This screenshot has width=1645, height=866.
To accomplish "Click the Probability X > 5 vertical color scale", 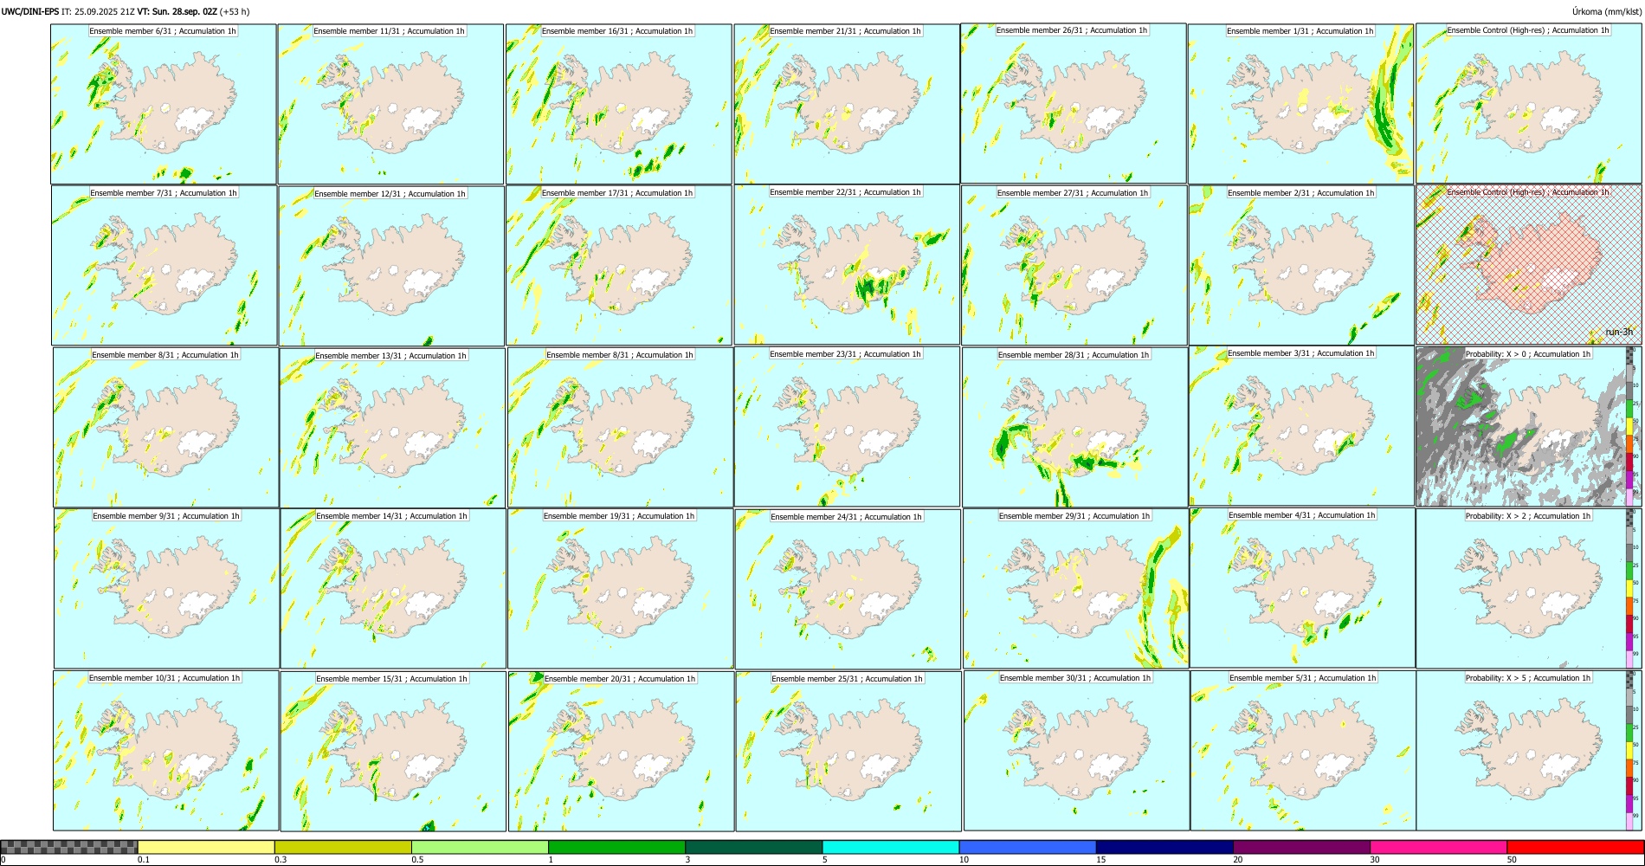I will click(1630, 751).
